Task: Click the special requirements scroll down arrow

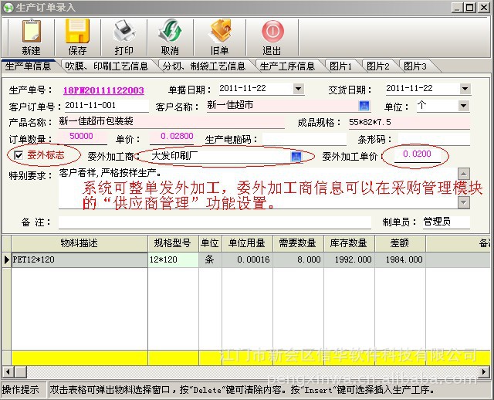Action: [464, 202]
